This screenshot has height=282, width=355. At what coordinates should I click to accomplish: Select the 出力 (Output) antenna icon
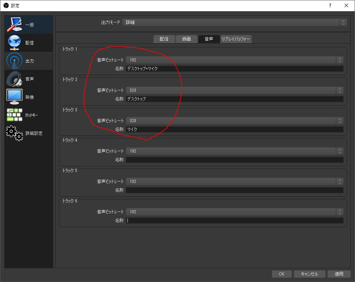pyautogui.click(x=14, y=61)
